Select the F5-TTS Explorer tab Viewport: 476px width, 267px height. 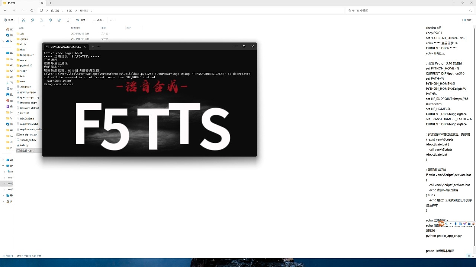(23, 3)
